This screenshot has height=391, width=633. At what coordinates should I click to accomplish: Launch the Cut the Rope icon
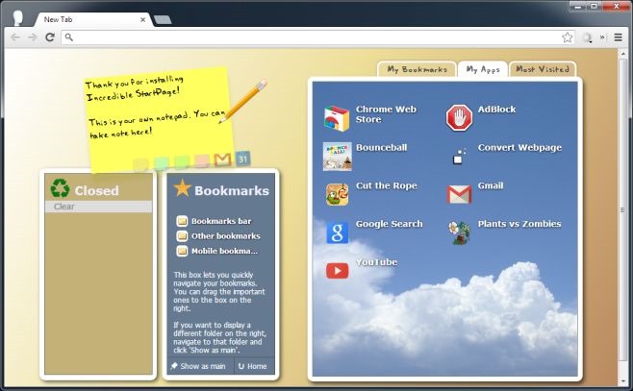click(x=338, y=194)
